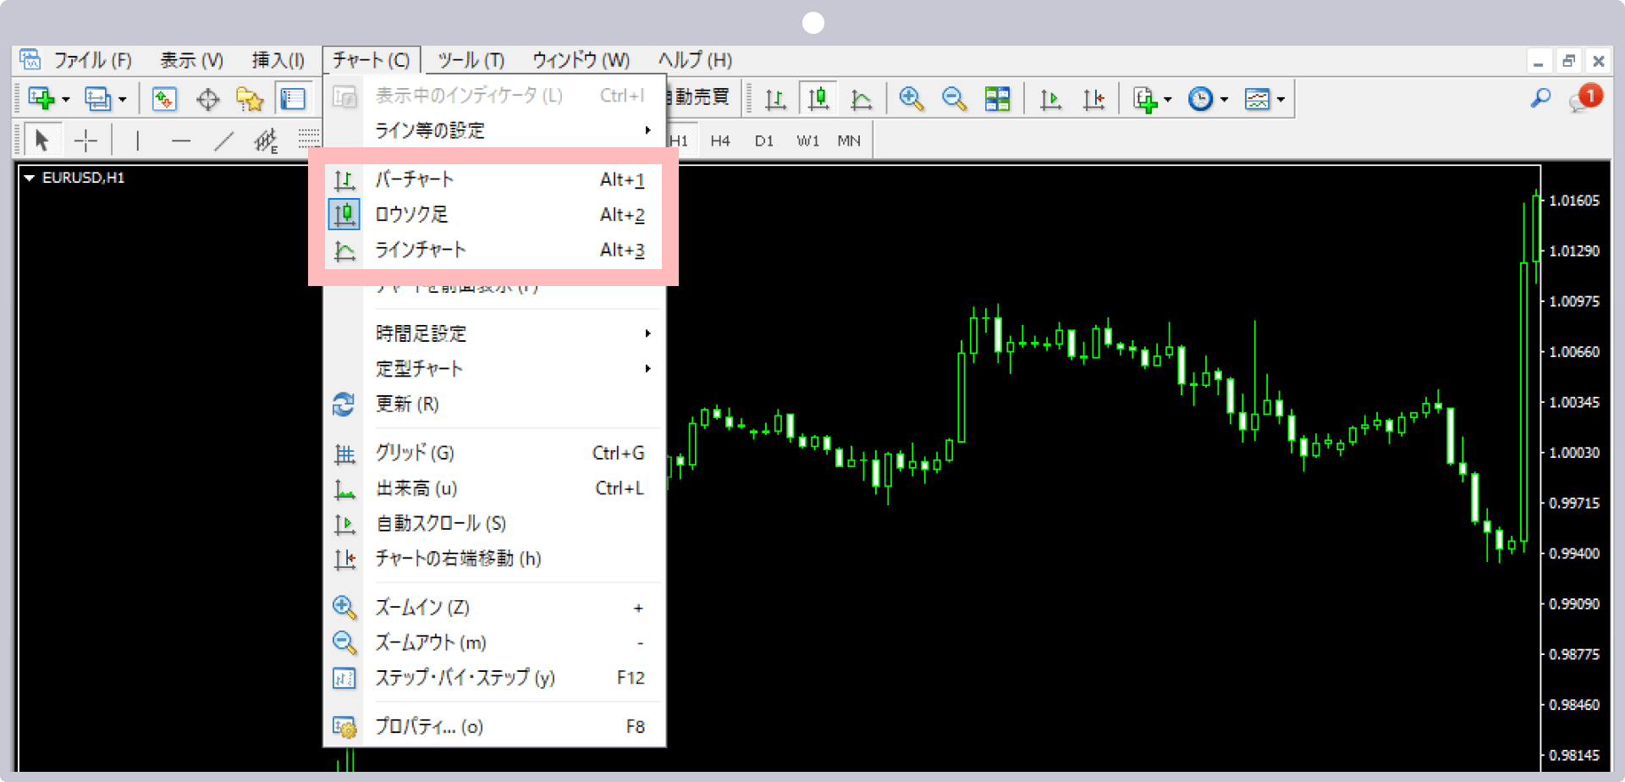
Task: Toggle グリッド (G) menu option
Action: click(x=494, y=454)
